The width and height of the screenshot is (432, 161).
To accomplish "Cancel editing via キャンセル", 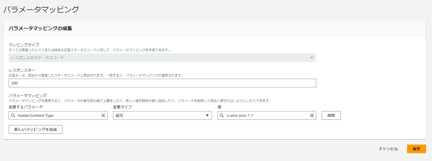I will [x=388, y=149].
